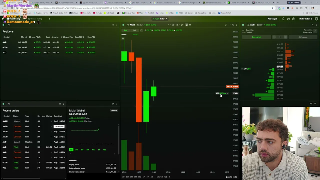Select 5Y range under the AMZN chart
Screen dimensions: 320x180
(147, 177)
